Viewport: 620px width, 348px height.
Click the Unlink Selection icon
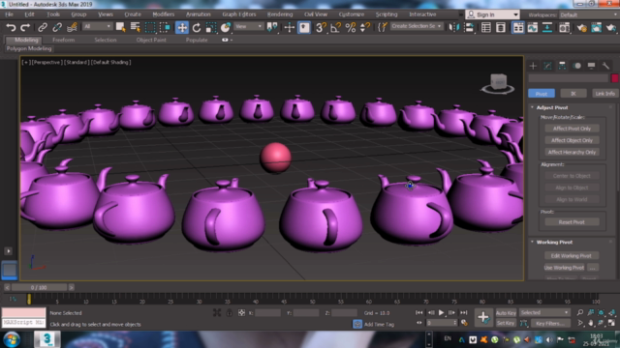point(57,27)
